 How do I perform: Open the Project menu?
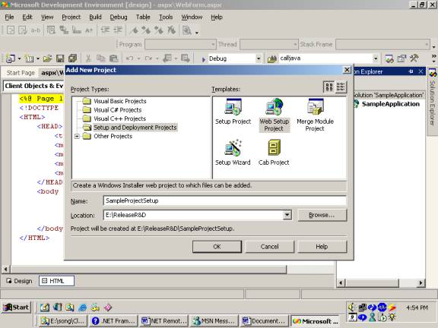coord(71,17)
